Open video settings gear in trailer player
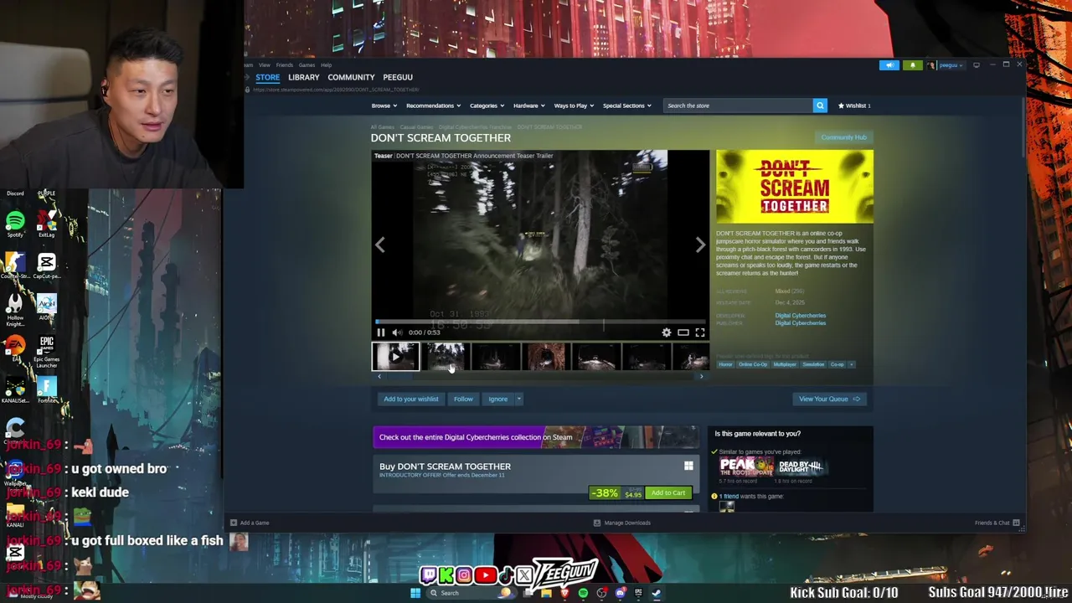The image size is (1072, 603). [667, 332]
